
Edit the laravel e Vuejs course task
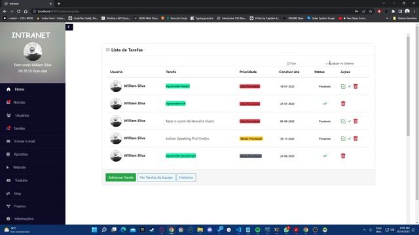(343, 121)
